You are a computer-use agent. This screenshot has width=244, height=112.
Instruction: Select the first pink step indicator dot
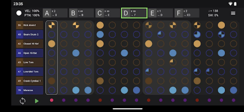pos(51,100)
